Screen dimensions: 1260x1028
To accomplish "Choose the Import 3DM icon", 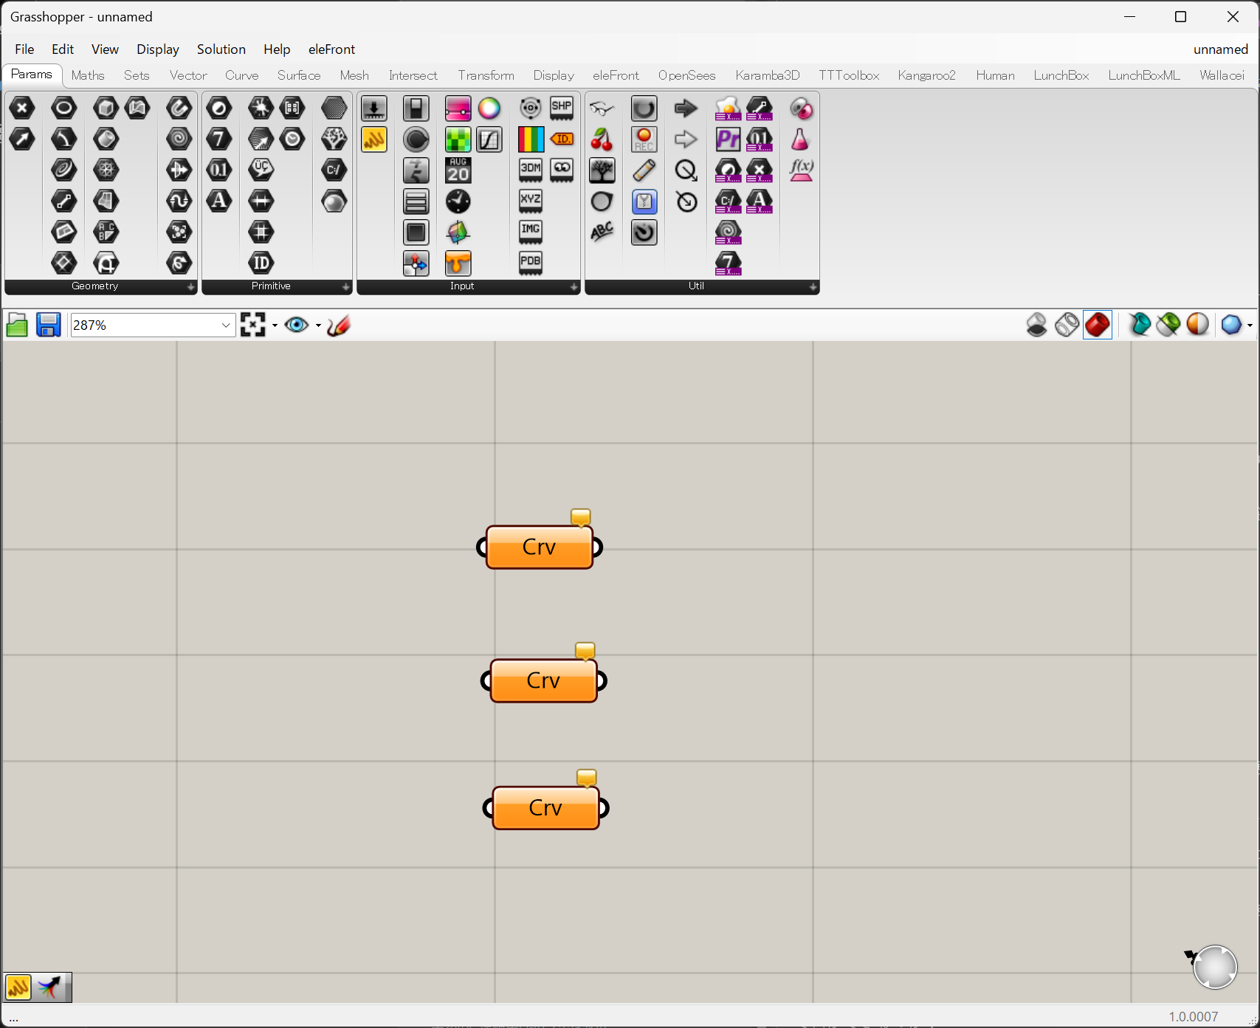I will [x=530, y=170].
